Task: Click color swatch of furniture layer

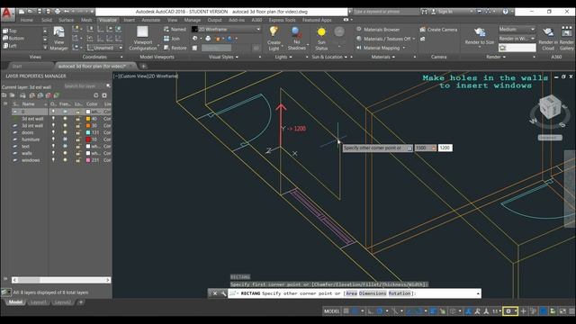Action: [88, 139]
